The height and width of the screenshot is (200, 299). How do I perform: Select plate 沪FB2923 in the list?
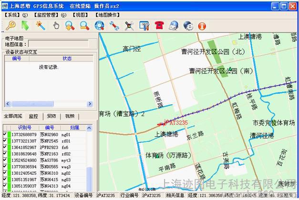coord(49,147)
